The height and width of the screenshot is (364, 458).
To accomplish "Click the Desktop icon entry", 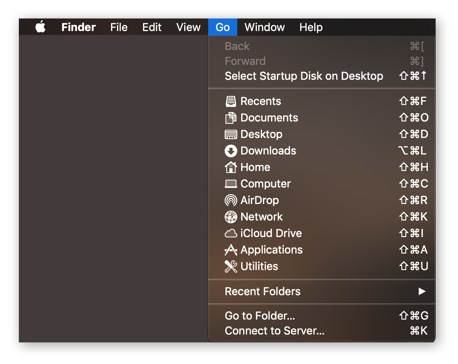I will point(231,134).
